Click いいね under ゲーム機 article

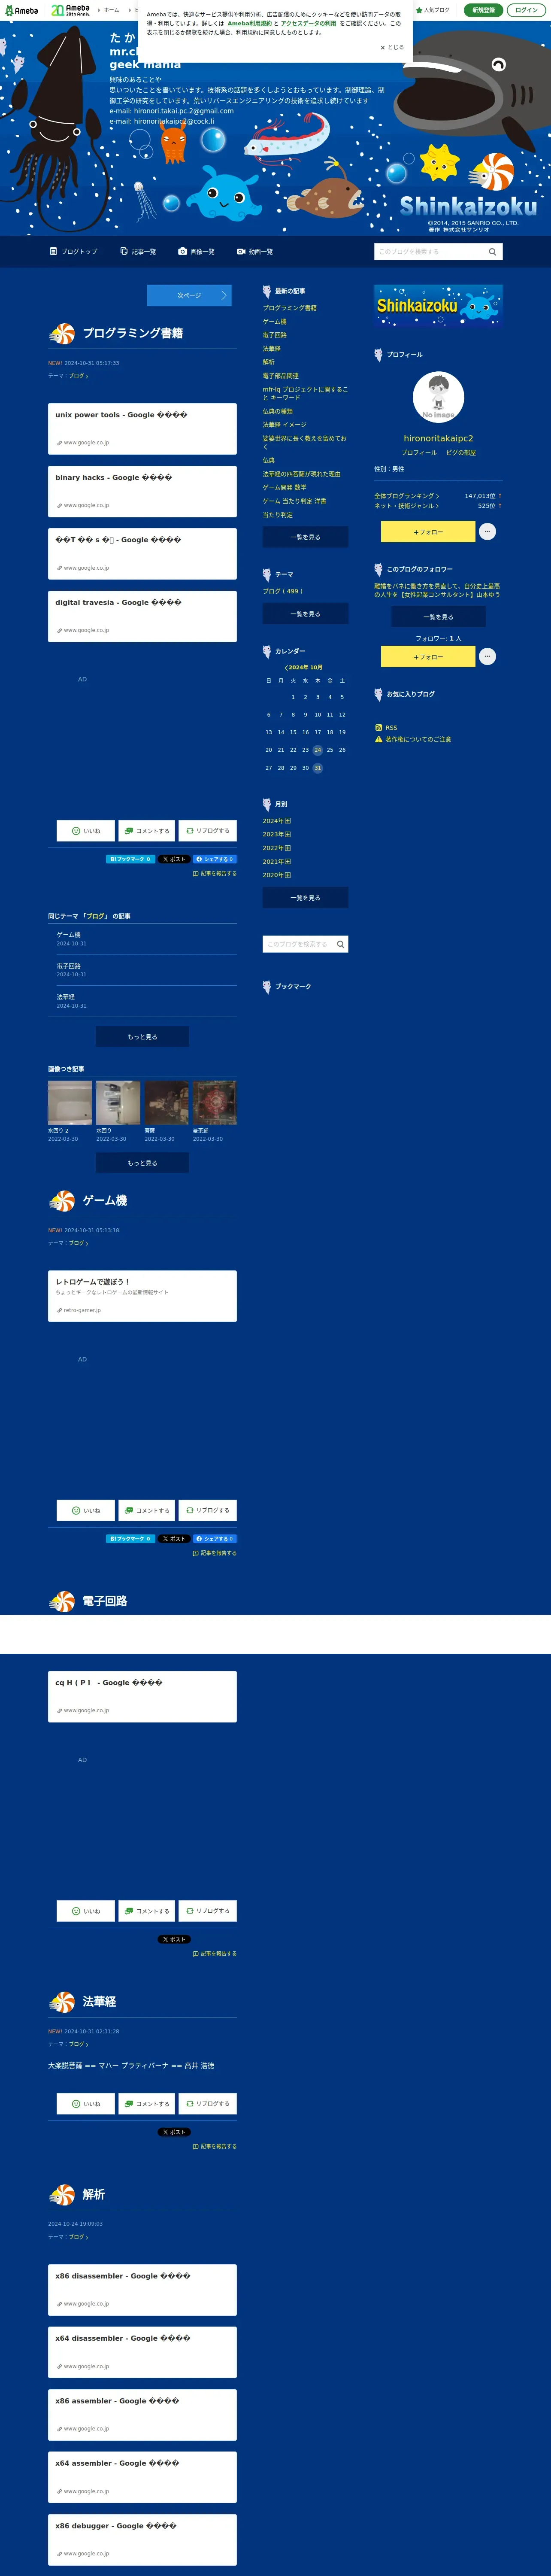[x=85, y=1511]
